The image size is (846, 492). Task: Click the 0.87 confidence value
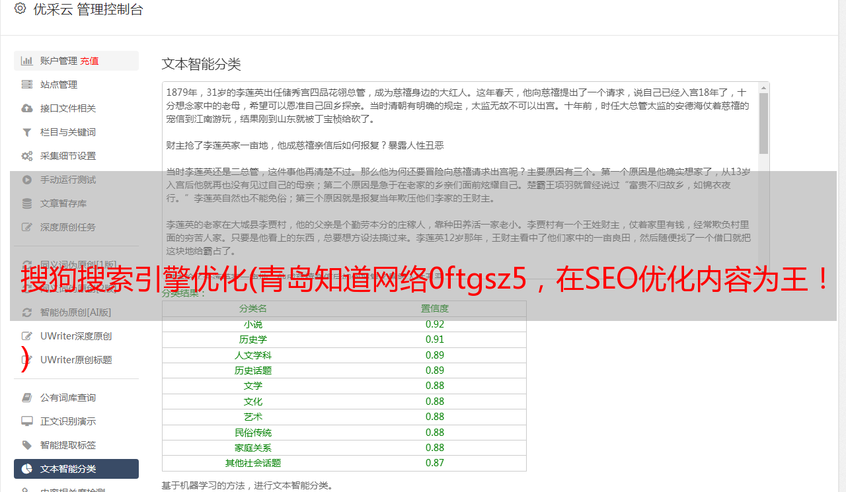click(435, 463)
